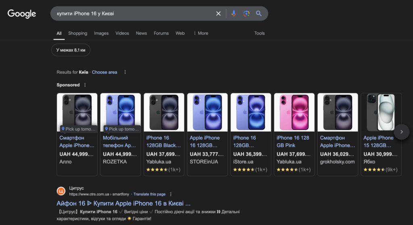This screenshot has width=413, height=225.
Task: Open the Tools options
Action: point(259,33)
